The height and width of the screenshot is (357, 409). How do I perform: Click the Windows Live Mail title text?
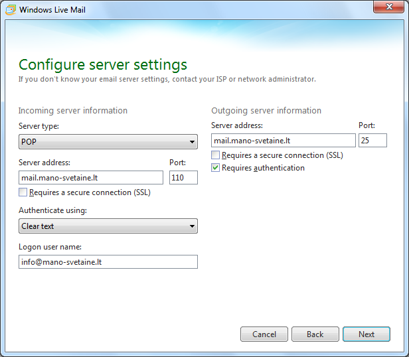pos(52,10)
